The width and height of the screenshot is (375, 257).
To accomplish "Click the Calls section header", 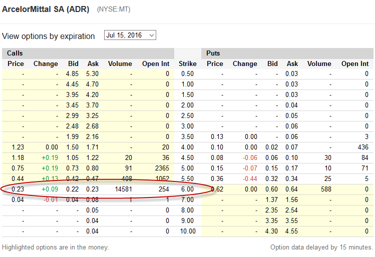I will click(x=15, y=53).
